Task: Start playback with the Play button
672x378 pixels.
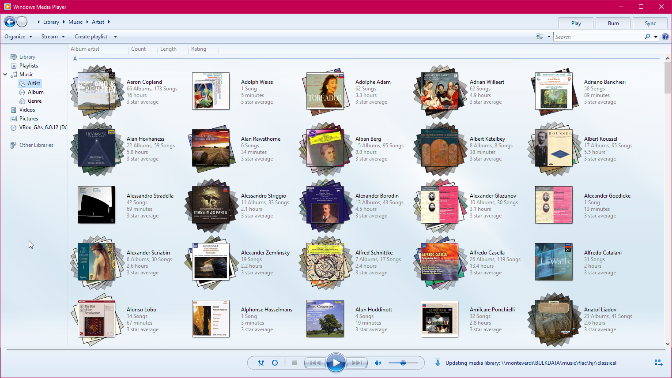Action: tap(336, 363)
